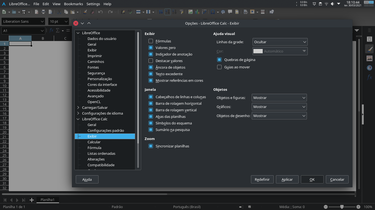Open the File menu
Viewport: 375px width, 210px height.
coord(36,4)
